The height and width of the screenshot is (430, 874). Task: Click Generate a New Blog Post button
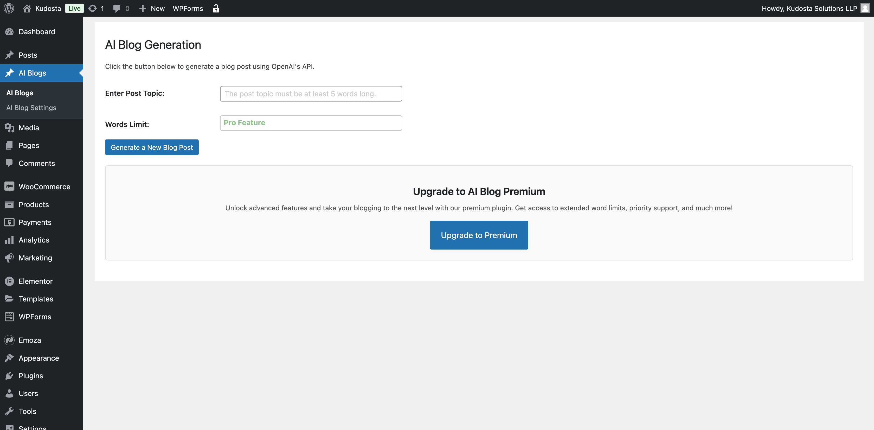coord(152,147)
